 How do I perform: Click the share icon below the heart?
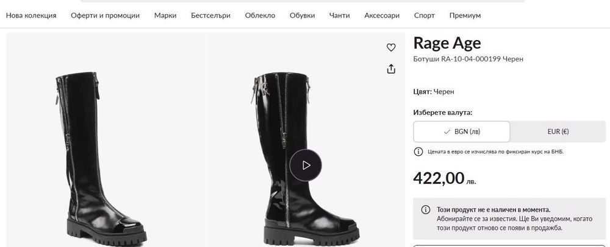[x=392, y=69]
